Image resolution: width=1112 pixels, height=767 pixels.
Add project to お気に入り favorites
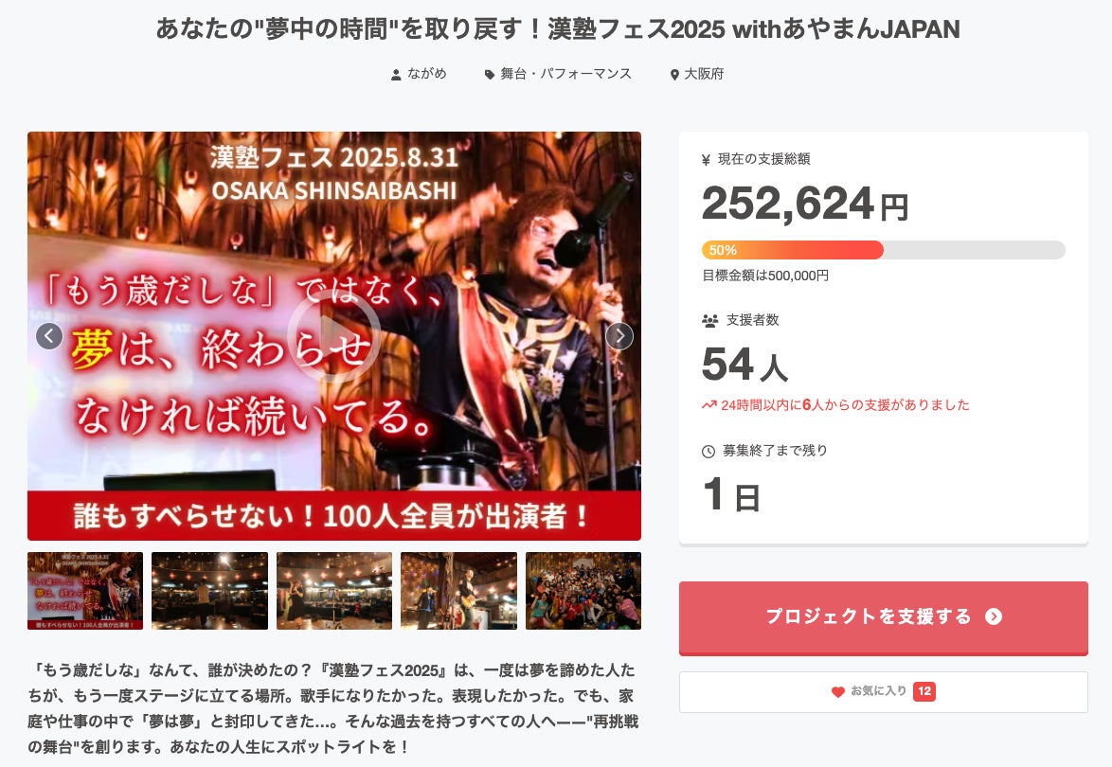point(883,691)
